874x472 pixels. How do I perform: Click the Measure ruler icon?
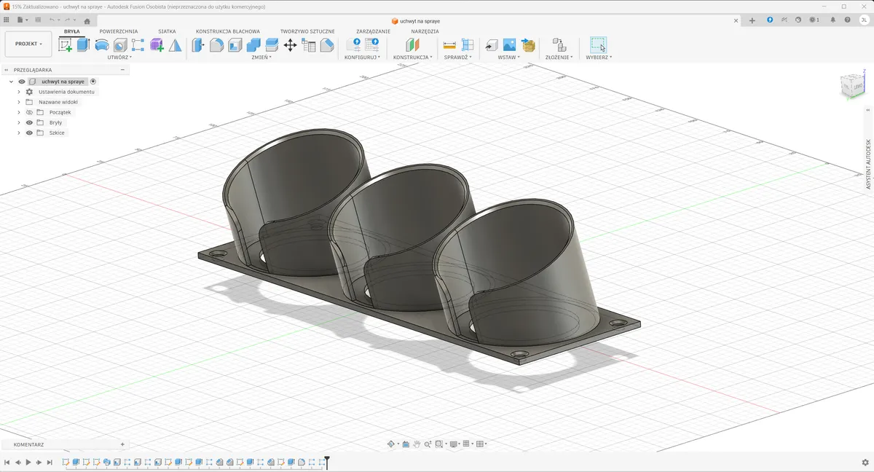coord(449,45)
